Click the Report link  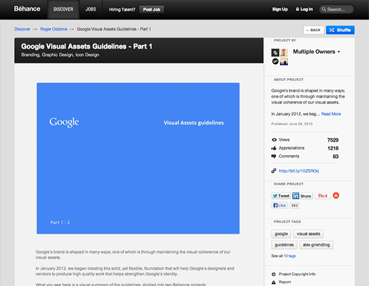click(285, 282)
